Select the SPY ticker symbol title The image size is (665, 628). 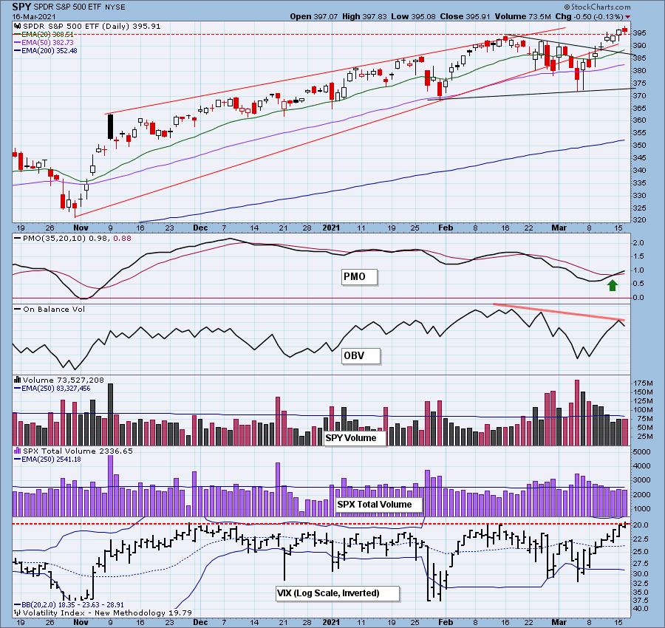(x=21, y=7)
